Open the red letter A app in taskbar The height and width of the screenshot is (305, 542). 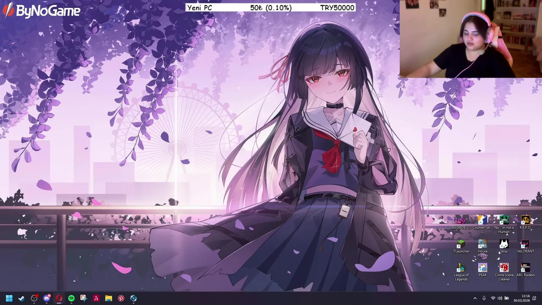point(96,298)
